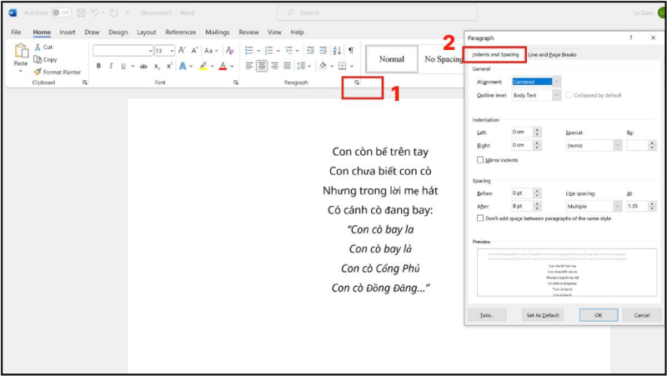Click the Format Painter icon
The height and width of the screenshot is (376, 667).
pyautogui.click(x=38, y=73)
